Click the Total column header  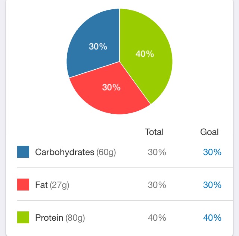[x=154, y=132]
